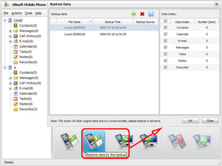Select Messages(5) envelope icon
Screen dimensions: 222x166
(16, 78)
